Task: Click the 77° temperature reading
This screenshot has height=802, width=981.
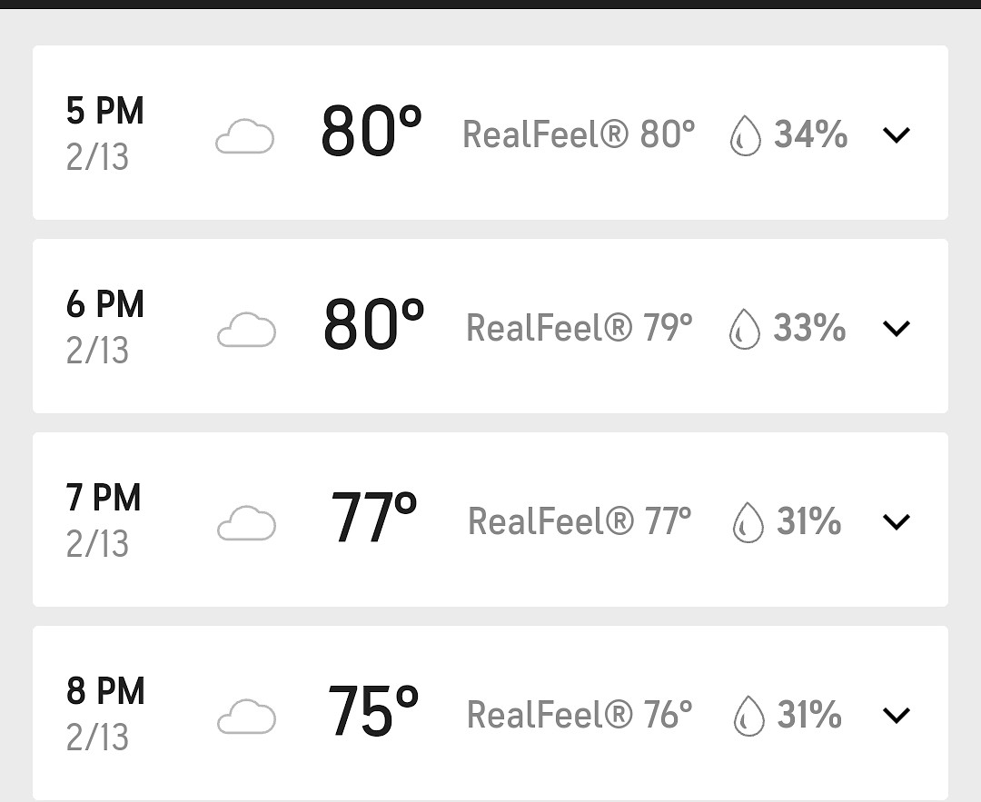Action: point(373,520)
